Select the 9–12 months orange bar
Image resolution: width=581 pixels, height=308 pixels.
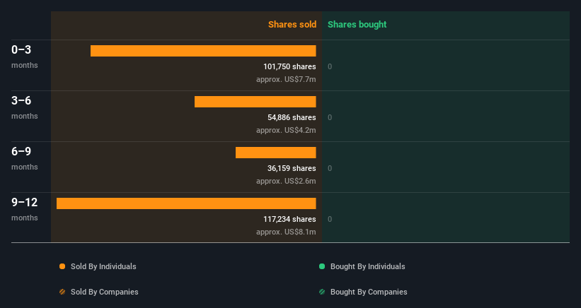pos(186,203)
